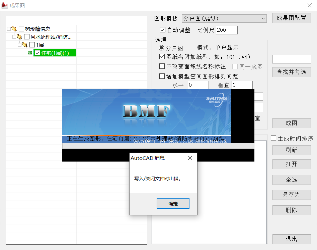Select the 分户图 radio button
The width and height of the screenshot is (317, 250).
coord(161,48)
